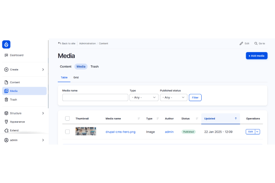This screenshot has height=183, width=275.
Task: Toggle the select-all checkbox in the table header
Action: click(x=67, y=118)
